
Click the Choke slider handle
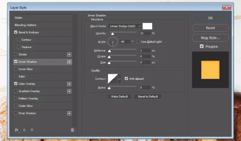[109, 57]
